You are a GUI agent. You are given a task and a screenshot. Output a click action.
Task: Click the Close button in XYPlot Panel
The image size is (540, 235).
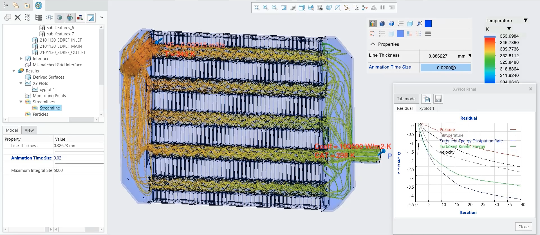click(523, 227)
